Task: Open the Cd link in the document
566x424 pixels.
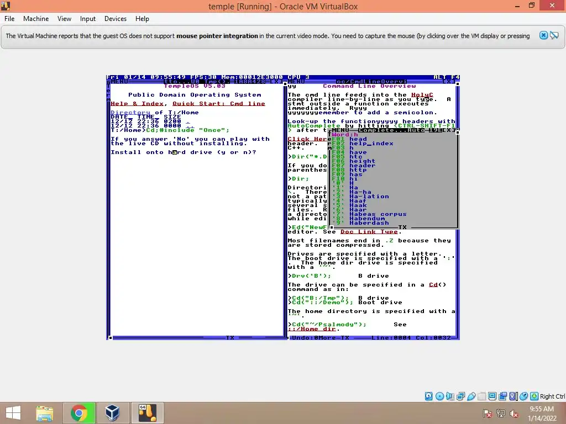Action: pyautogui.click(x=433, y=285)
